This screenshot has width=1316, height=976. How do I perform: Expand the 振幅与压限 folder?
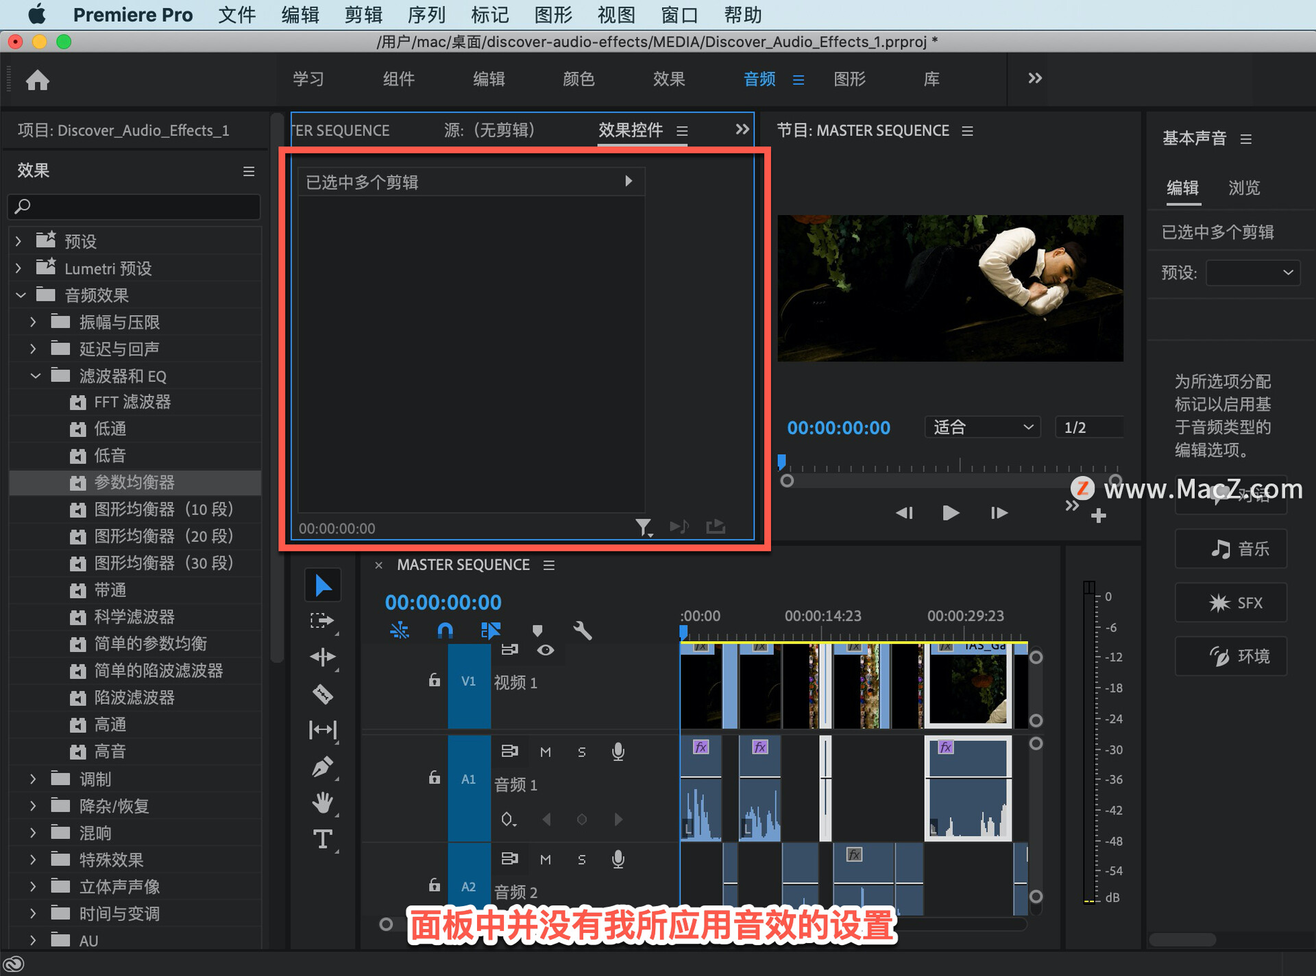tap(33, 322)
